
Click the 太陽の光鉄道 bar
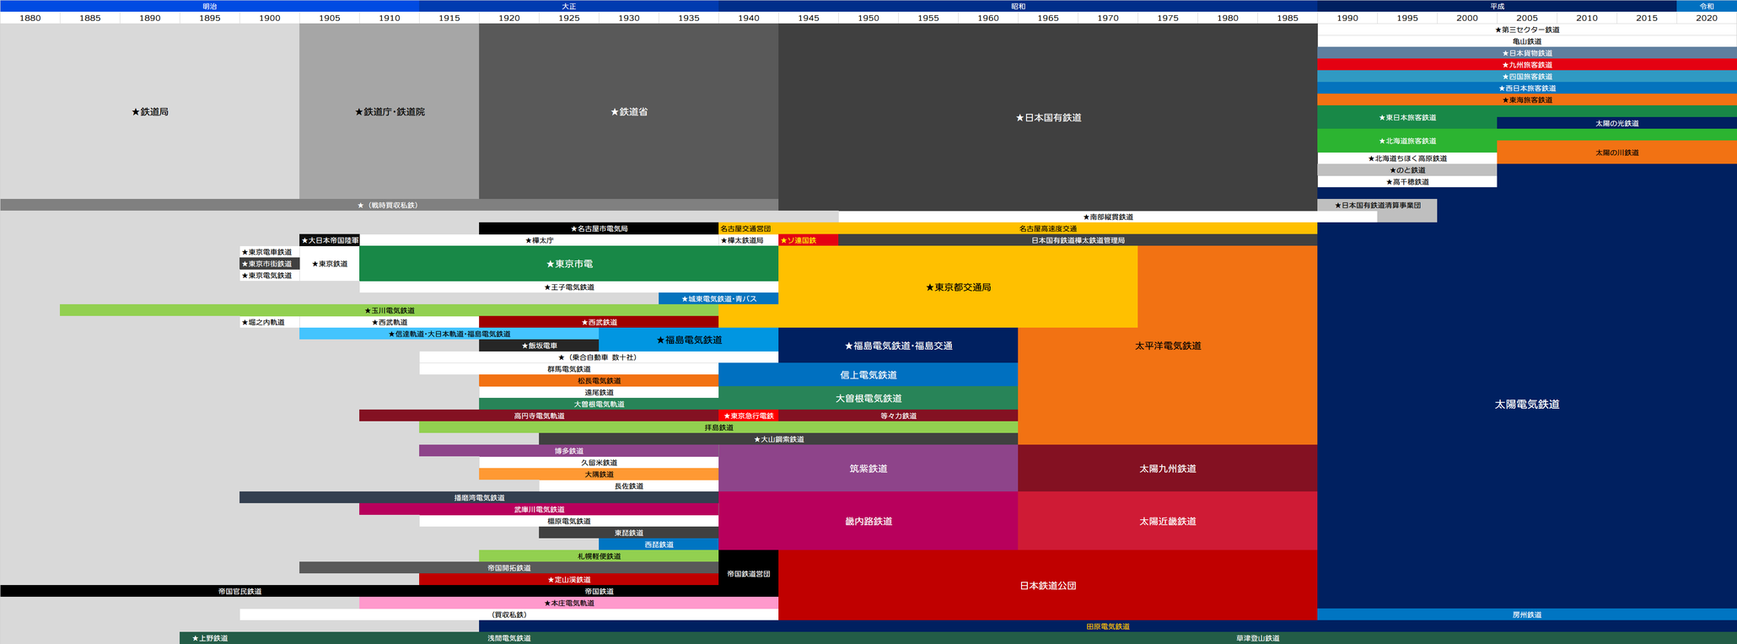[x=1616, y=123]
